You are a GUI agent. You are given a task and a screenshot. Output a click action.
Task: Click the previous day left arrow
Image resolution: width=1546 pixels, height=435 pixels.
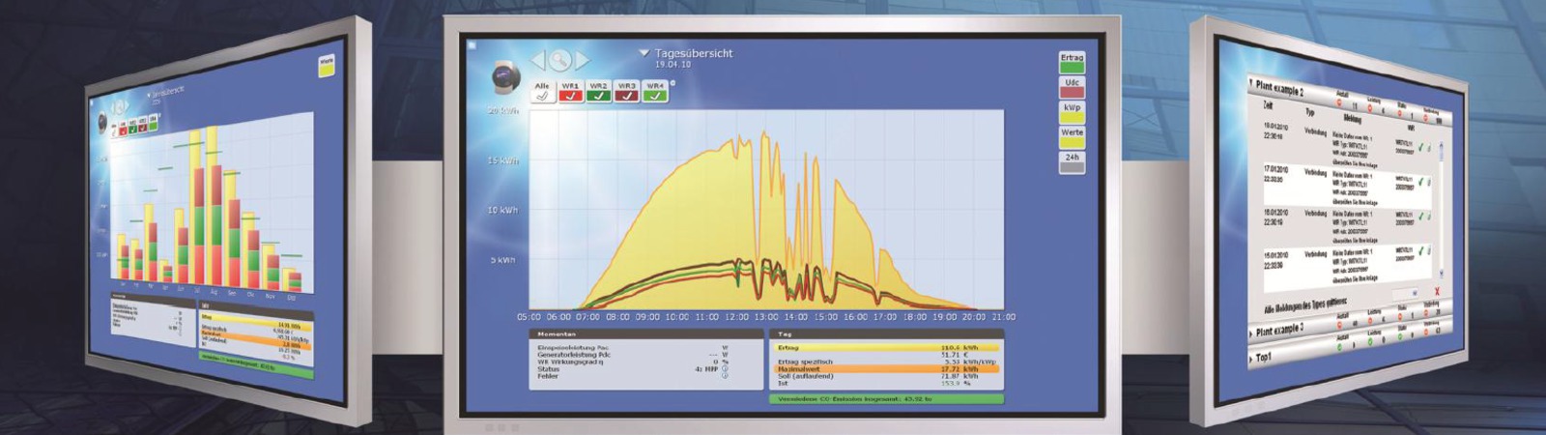tap(537, 61)
